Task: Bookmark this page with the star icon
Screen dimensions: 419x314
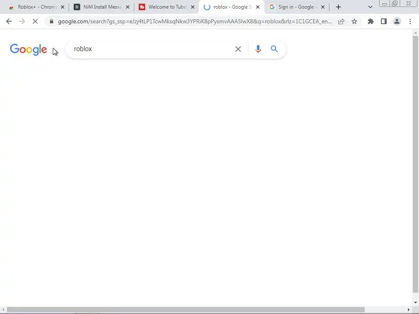Action: (x=354, y=21)
